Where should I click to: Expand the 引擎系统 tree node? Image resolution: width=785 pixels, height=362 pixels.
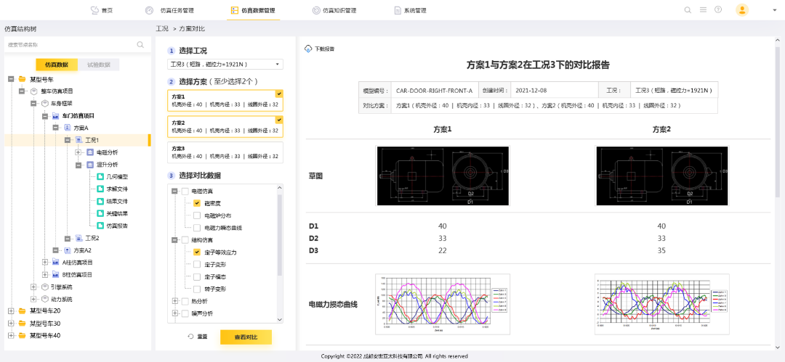click(x=33, y=287)
